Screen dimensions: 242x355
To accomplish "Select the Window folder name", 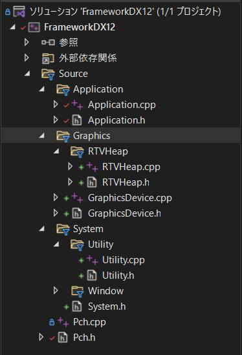I will [x=106, y=291].
